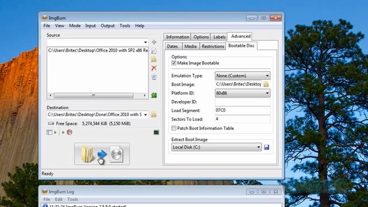This screenshot has width=368, height=207.
Task: Enable Patch Boot Information Table checkbox
Action: pyautogui.click(x=174, y=128)
